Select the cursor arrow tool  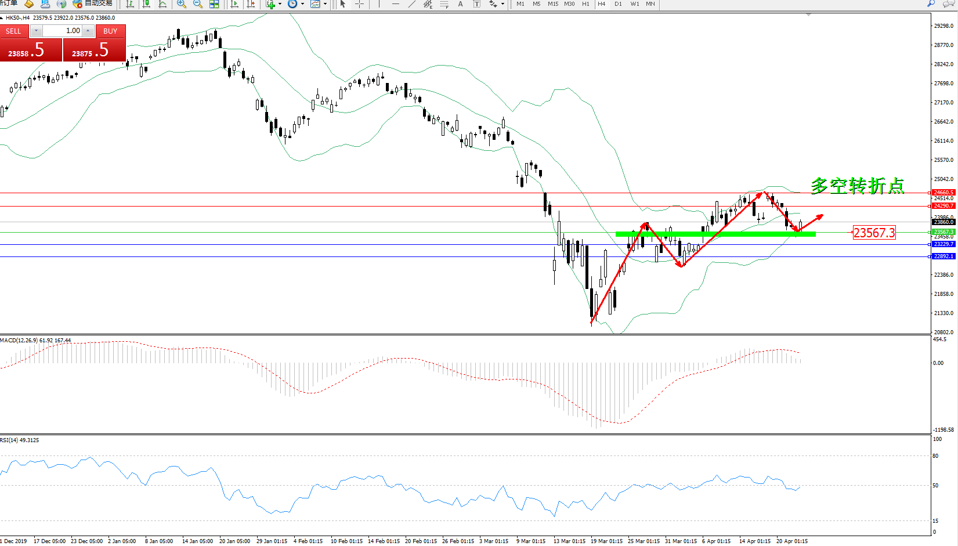[x=343, y=4]
